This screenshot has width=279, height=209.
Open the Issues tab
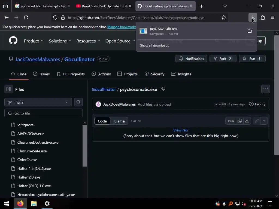(x=41, y=74)
